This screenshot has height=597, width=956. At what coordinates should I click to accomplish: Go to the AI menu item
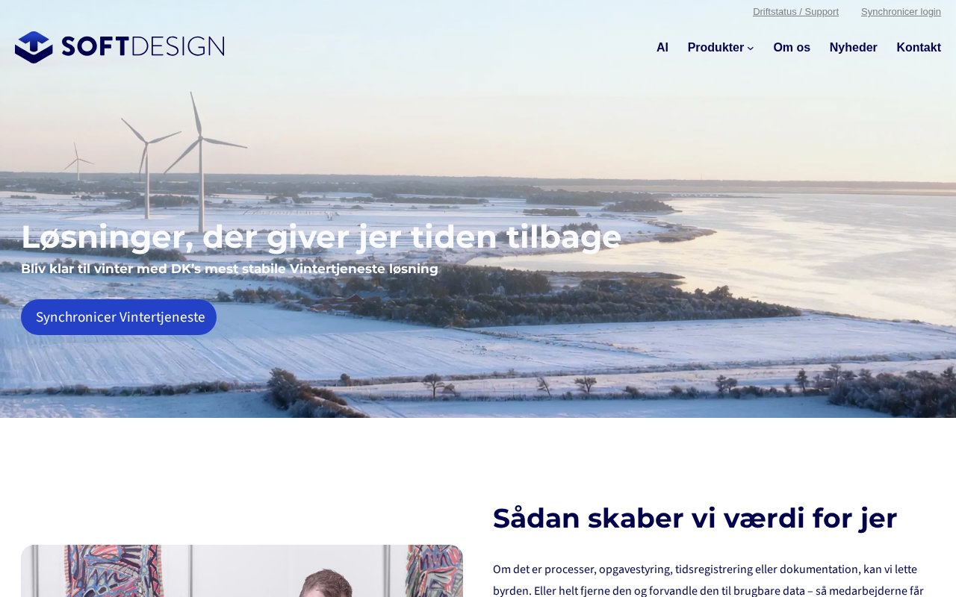pos(662,48)
